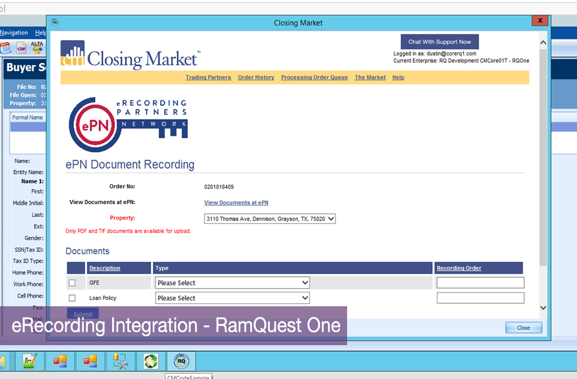Image resolution: width=577 pixels, height=379 pixels.
Task: Follow the View Documents at ePN link
Action: [x=236, y=202]
